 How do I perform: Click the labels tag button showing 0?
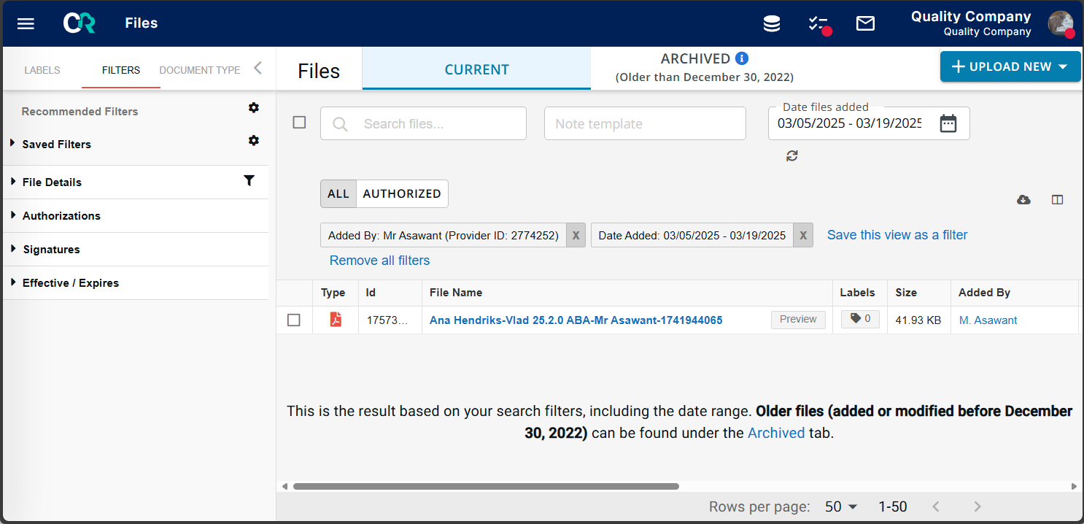pyautogui.click(x=860, y=319)
